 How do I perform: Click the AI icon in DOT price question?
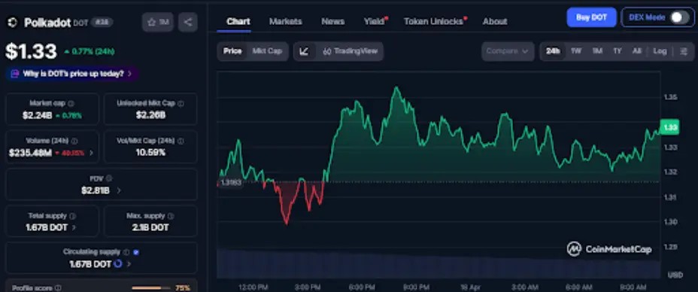(15, 74)
